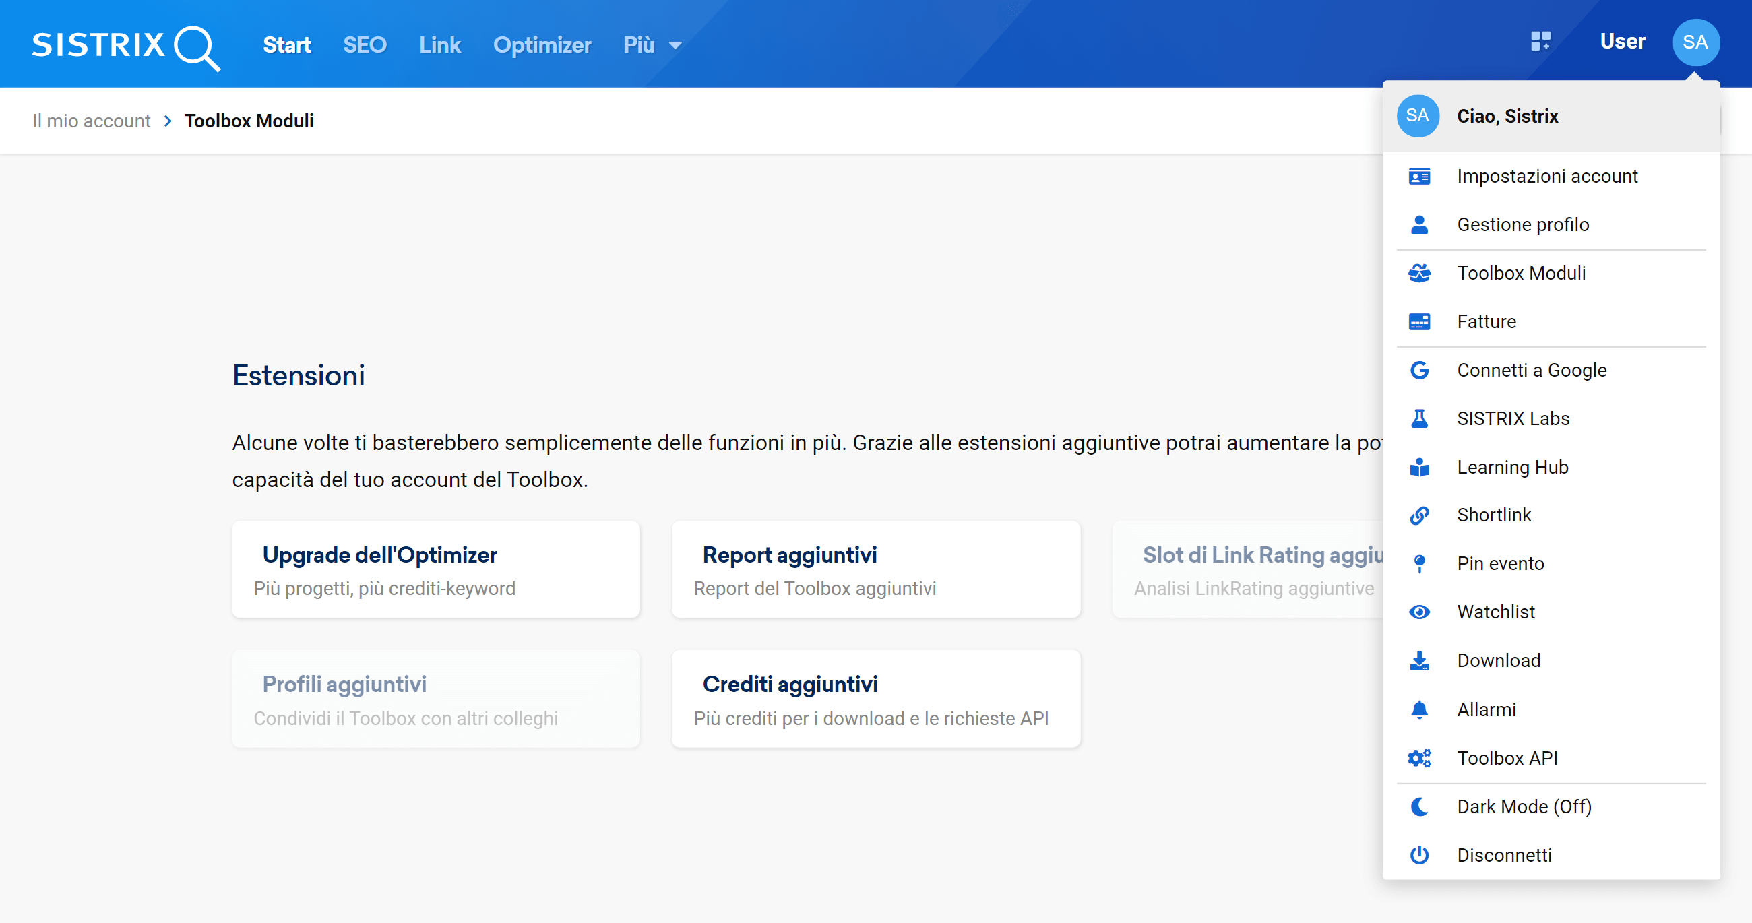Select Impostazioni account menu entry
1752x923 pixels.
[x=1546, y=176]
